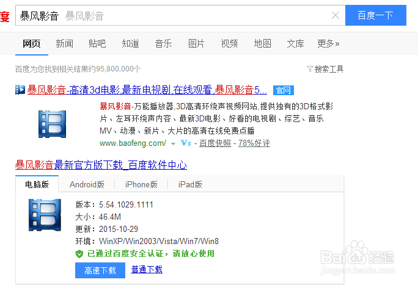The width and height of the screenshot is (418, 285).
Task: Click the environment text WinXP/Win2003/Vista/Win7/Win8
Action: (x=159, y=241)
